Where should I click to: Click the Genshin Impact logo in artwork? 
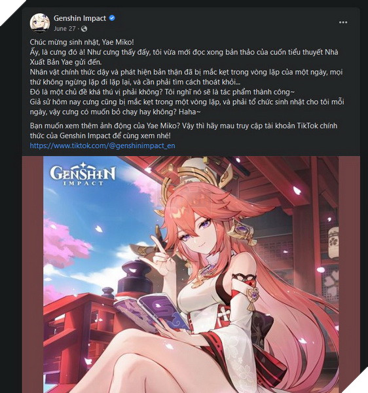point(83,174)
